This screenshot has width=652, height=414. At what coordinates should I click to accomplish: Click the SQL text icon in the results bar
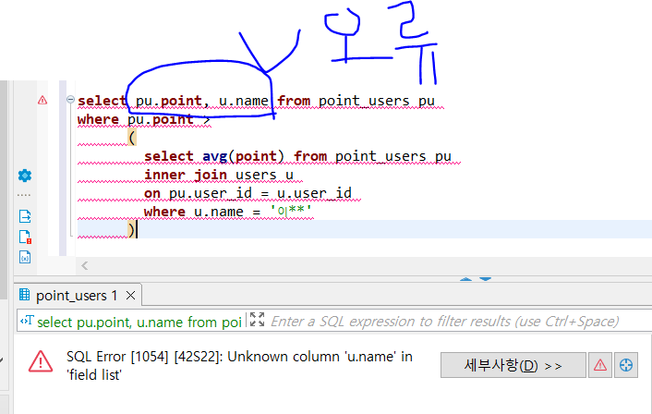[x=27, y=321]
